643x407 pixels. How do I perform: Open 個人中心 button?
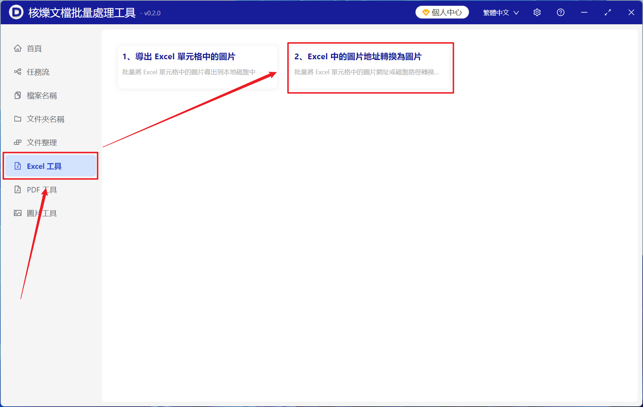(x=442, y=12)
